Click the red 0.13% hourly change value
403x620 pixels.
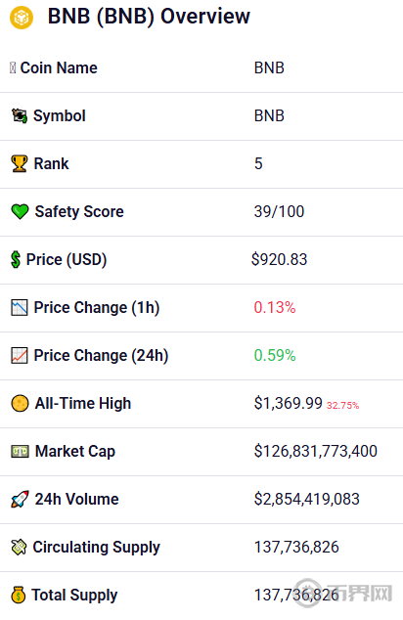275,307
